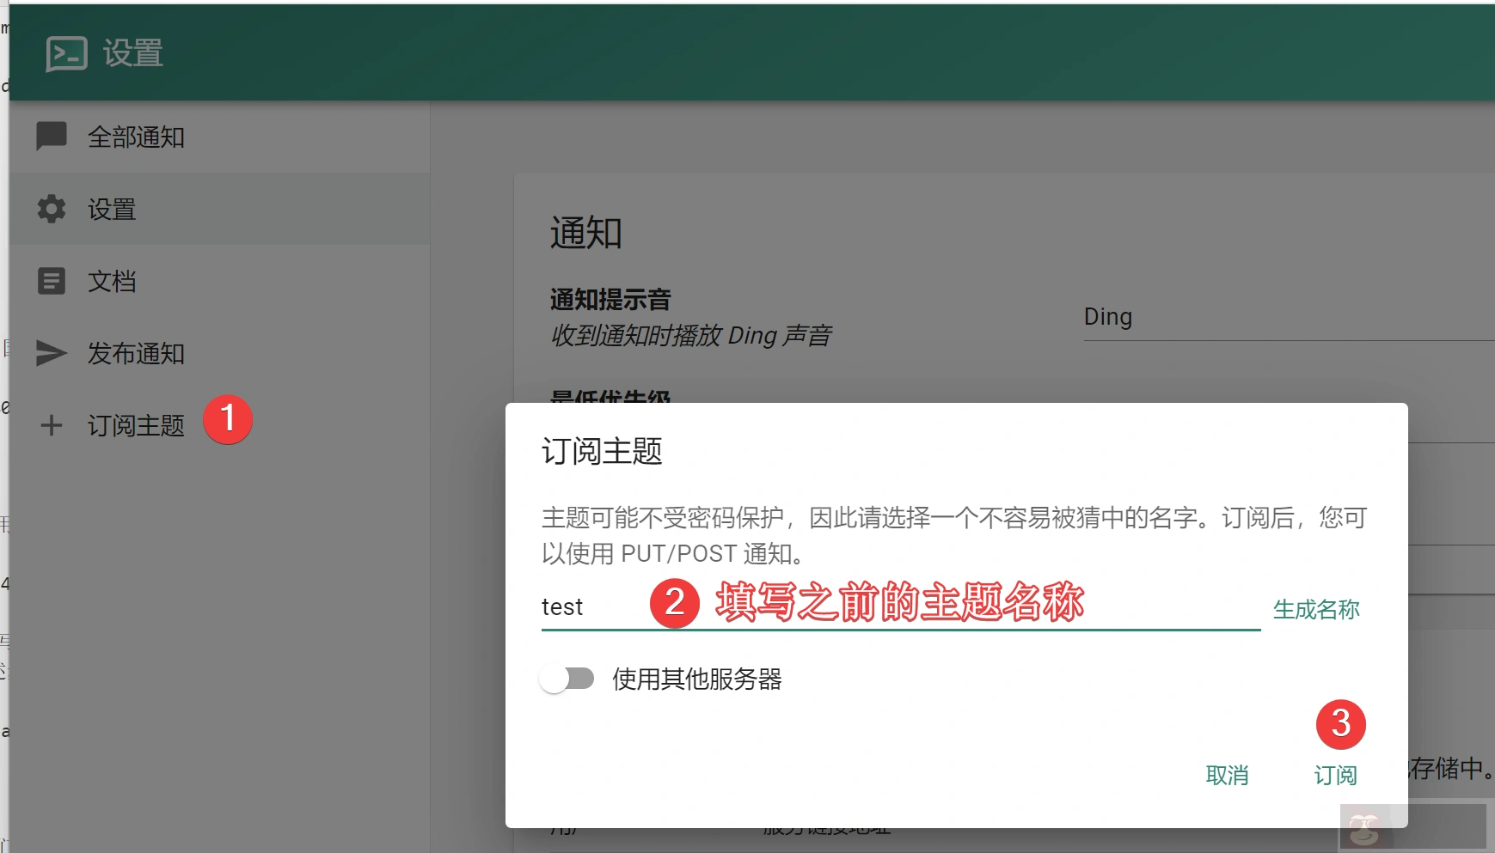Click the red number 1 badge

[228, 419]
